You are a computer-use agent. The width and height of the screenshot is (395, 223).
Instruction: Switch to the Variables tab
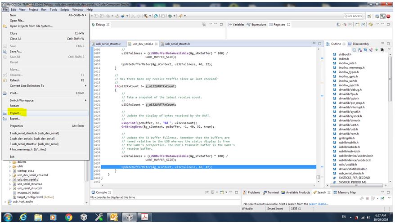point(236,24)
